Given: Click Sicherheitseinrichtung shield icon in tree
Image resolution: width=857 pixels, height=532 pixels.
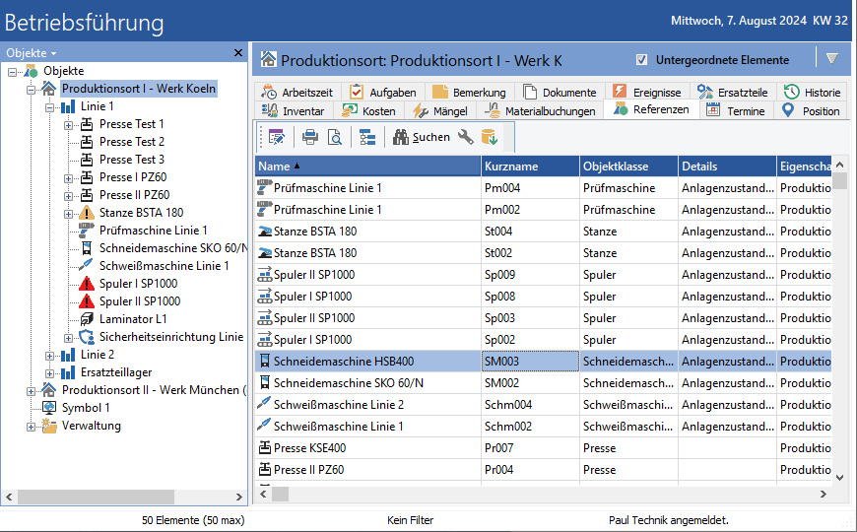Looking at the screenshot, I should tap(87, 337).
